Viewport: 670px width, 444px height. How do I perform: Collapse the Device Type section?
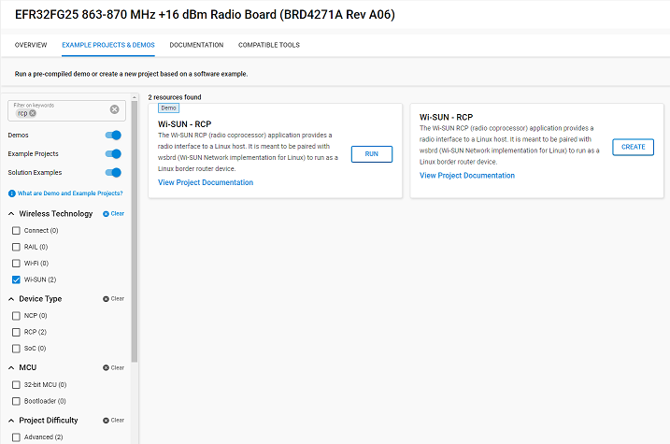(11, 299)
